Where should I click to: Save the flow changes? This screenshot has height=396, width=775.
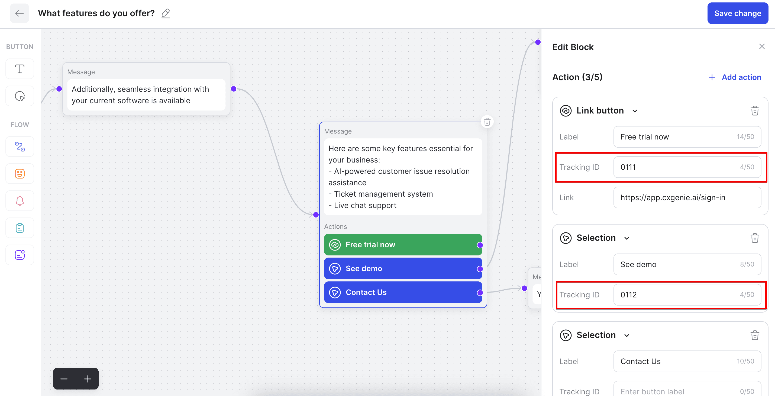(738, 13)
